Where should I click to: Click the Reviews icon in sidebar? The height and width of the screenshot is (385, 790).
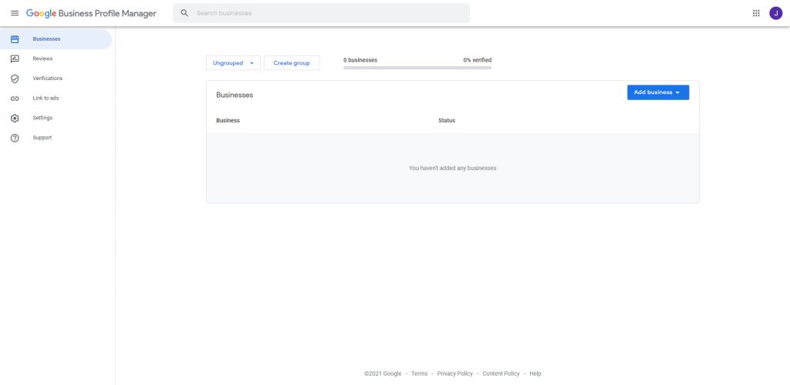[x=15, y=59]
